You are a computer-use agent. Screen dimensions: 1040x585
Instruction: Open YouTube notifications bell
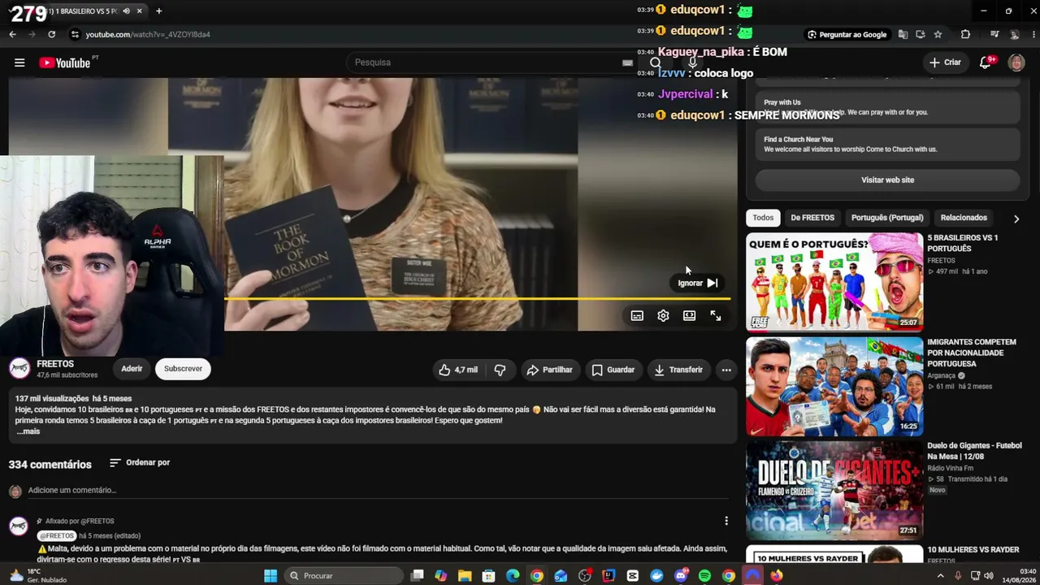(x=986, y=63)
